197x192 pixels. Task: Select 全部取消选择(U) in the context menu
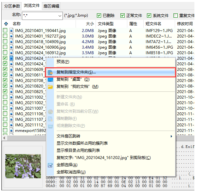(71, 172)
